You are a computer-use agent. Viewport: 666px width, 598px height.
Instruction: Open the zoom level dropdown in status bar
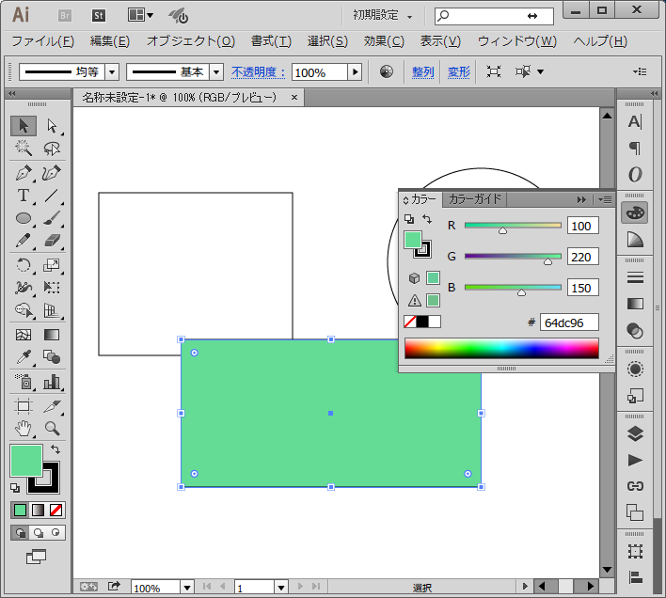coord(187,588)
